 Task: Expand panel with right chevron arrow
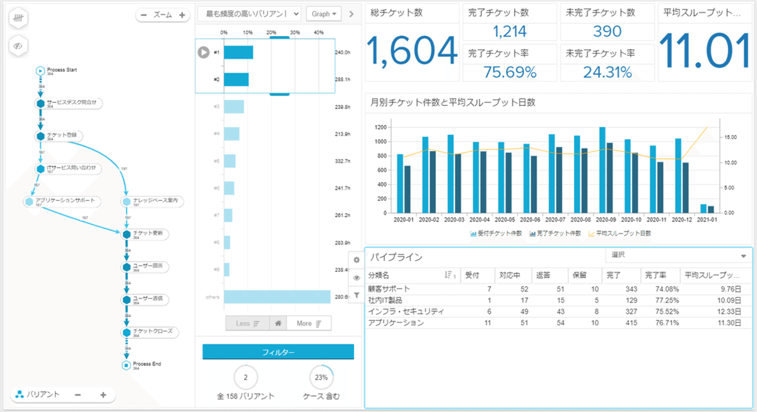pos(351,13)
